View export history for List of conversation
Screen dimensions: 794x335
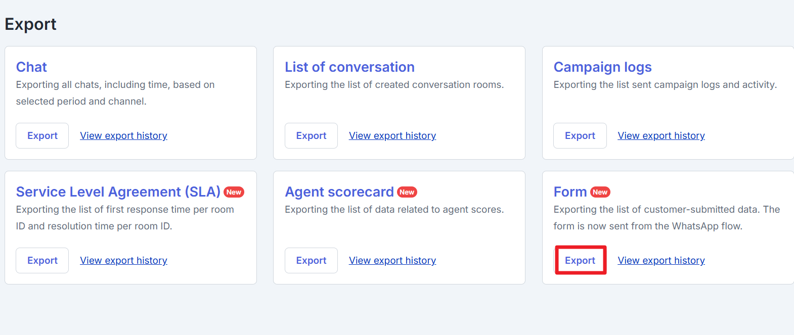pyautogui.click(x=392, y=135)
